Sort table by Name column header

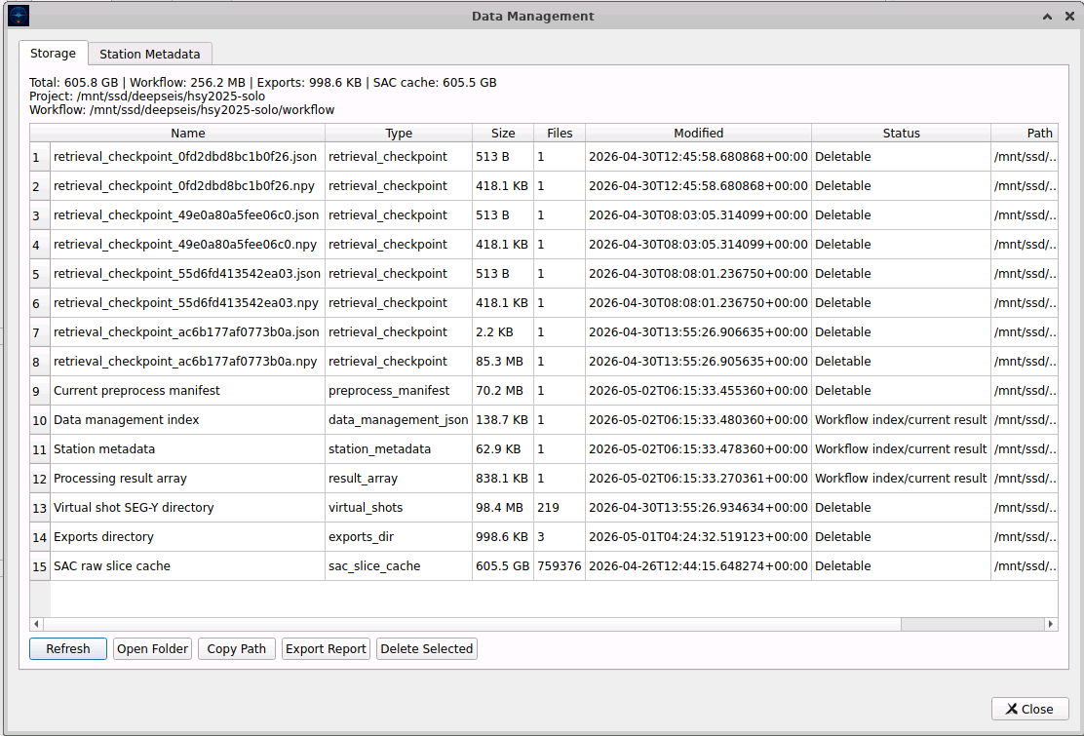[x=188, y=134]
